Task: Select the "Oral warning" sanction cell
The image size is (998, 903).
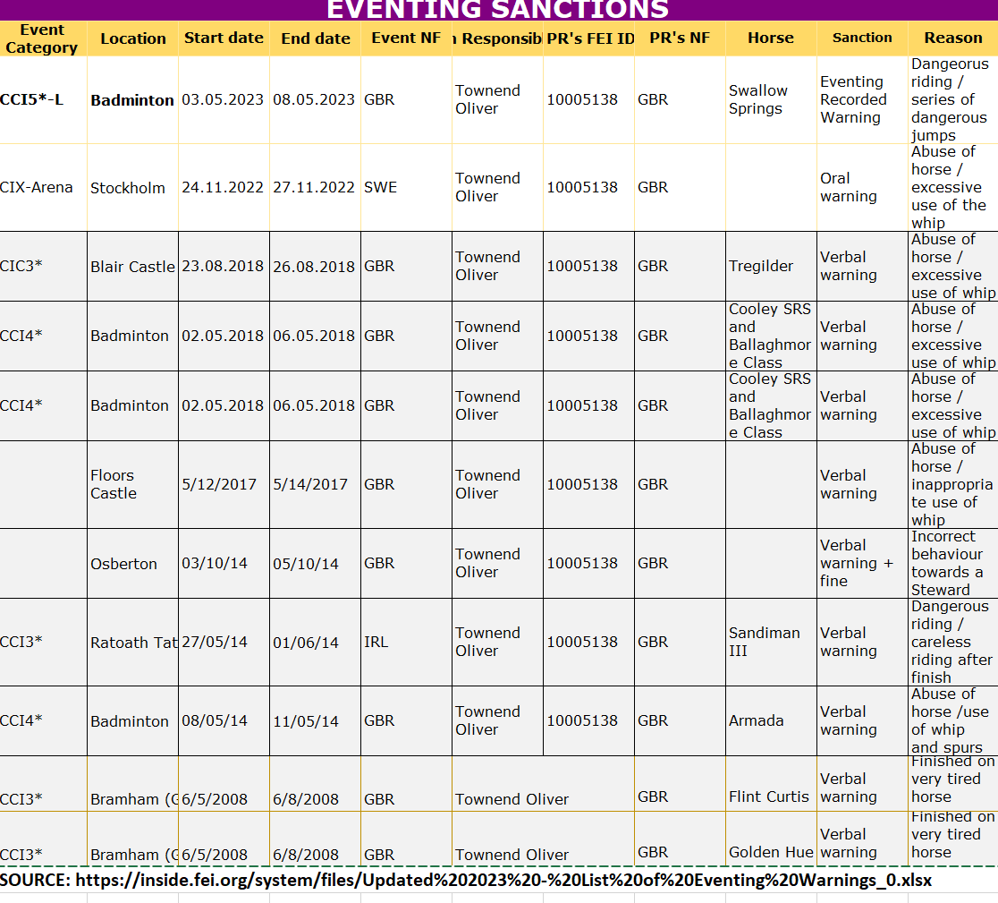Action: pyautogui.click(x=862, y=188)
